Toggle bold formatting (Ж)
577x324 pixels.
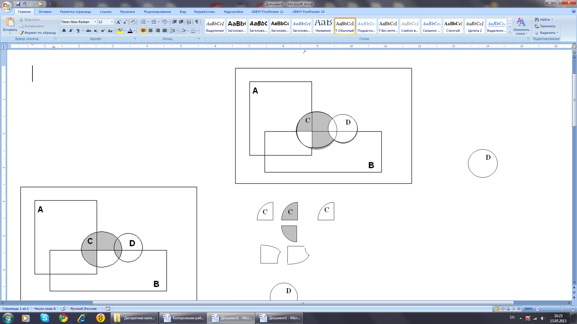tap(64, 31)
